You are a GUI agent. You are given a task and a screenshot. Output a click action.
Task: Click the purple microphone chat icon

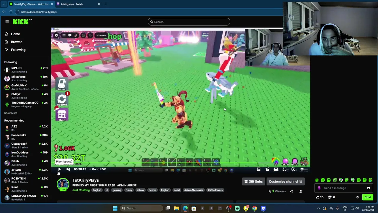click(319, 188)
